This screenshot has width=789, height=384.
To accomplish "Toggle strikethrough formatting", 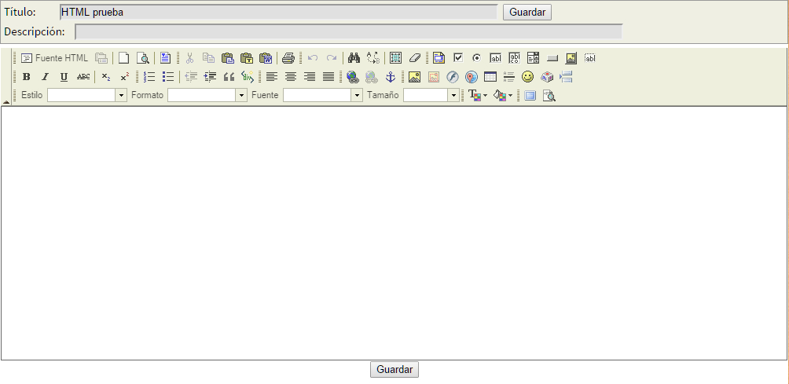I will click(83, 77).
